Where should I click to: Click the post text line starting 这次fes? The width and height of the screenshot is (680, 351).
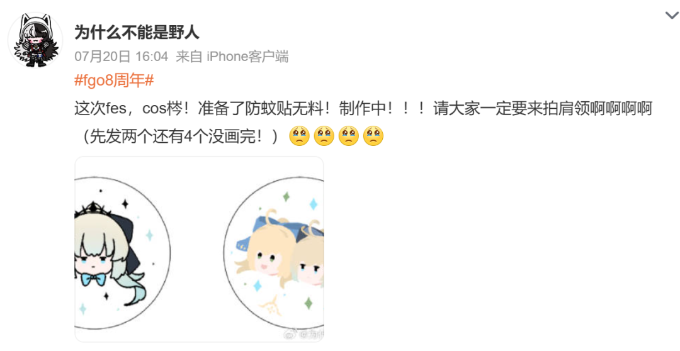point(363,109)
